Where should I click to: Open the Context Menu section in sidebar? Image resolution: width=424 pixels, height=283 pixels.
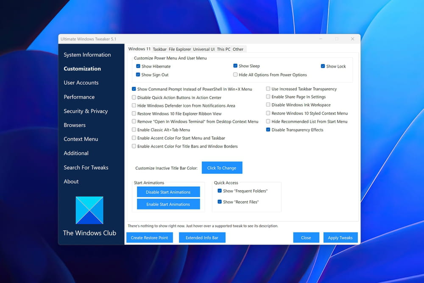point(81,139)
